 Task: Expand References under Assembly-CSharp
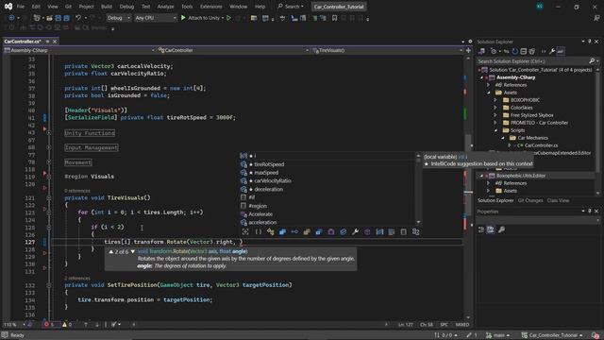[488, 85]
